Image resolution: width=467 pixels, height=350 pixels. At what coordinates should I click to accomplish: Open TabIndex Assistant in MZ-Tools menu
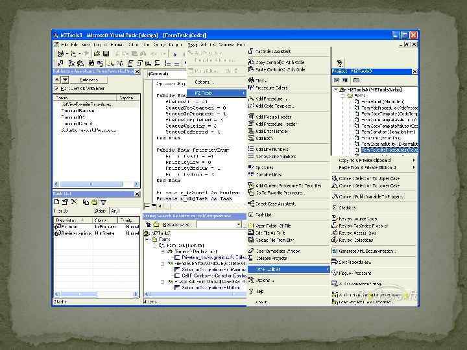[289, 51]
